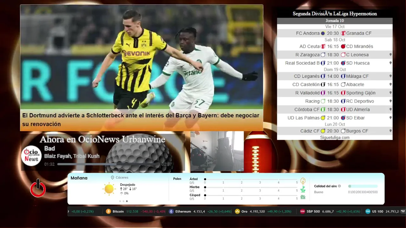Click the 'Málaga CF' team name

click(357, 76)
